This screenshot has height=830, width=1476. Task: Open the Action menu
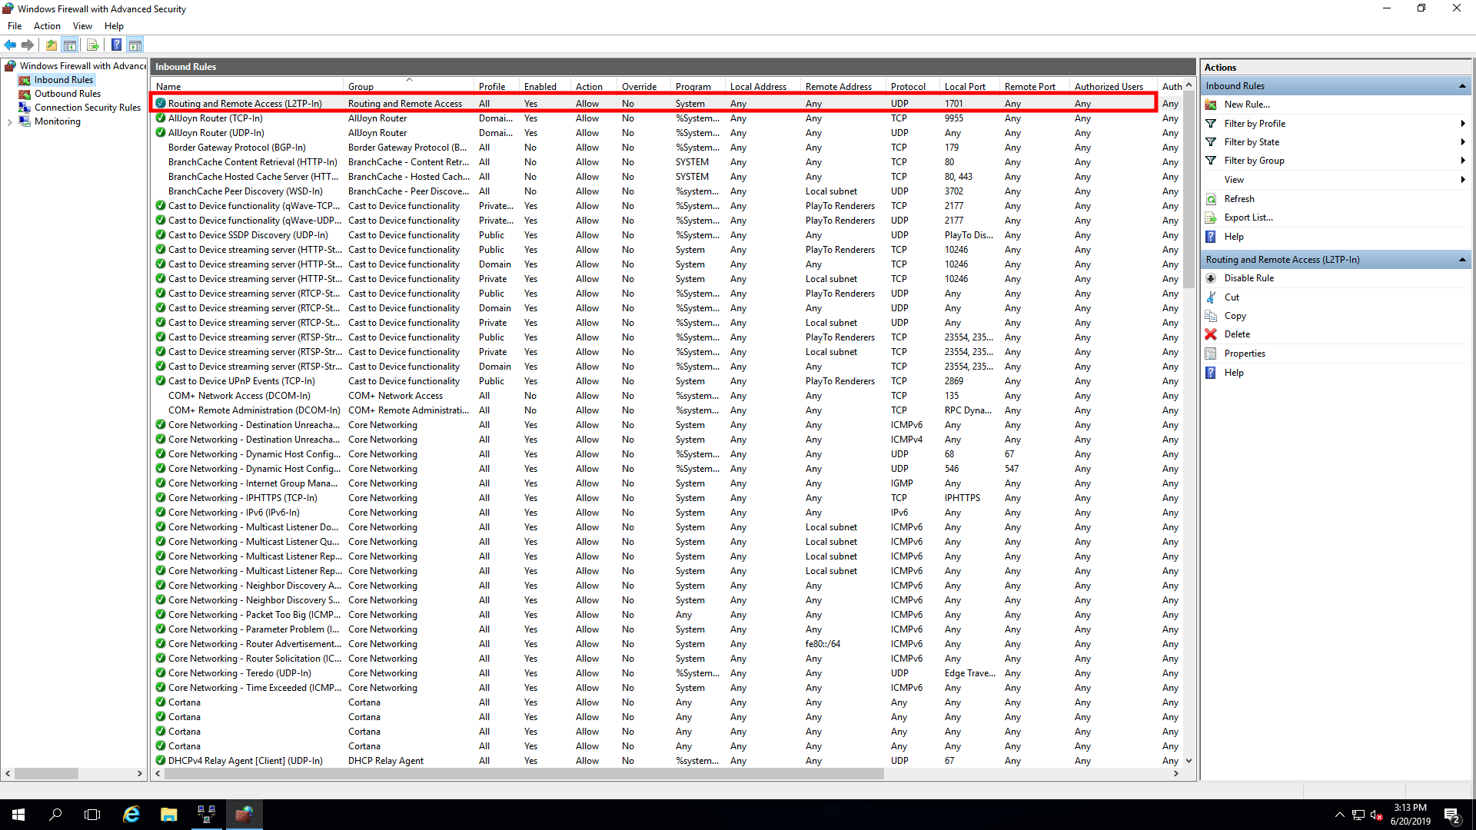pyautogui.click(x=47, y=26)
